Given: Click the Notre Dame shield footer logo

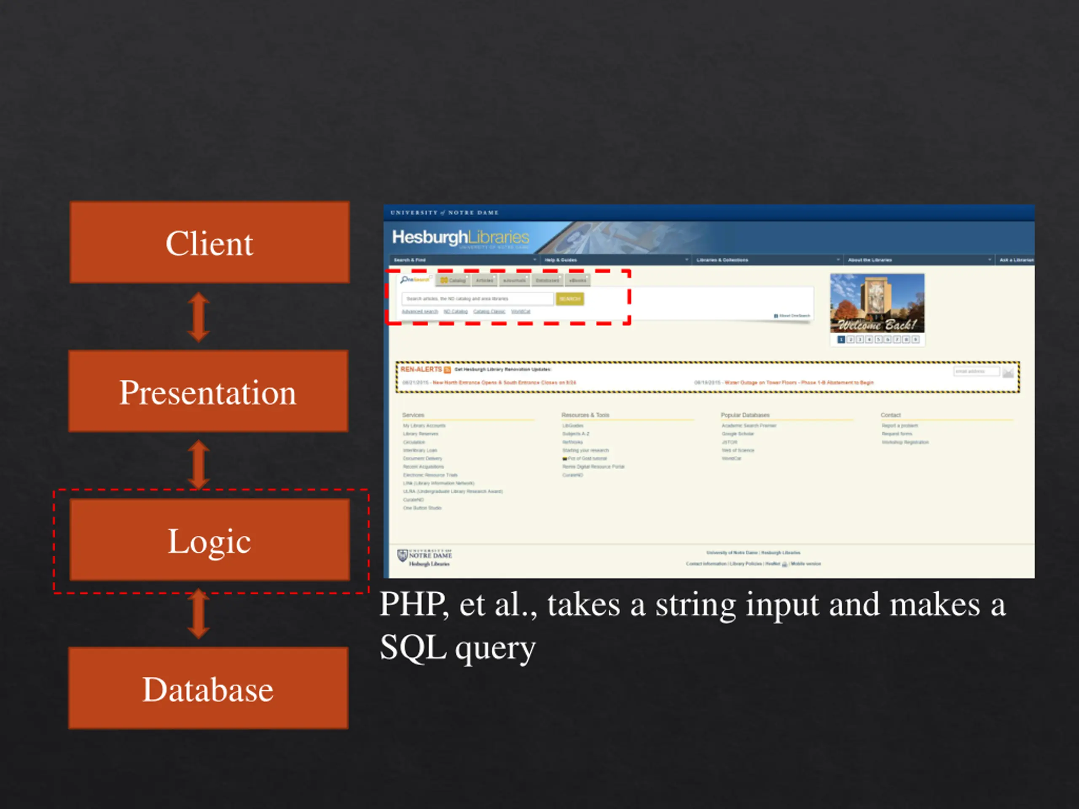Looking at the screenshot, I should [x=402, y=555].
